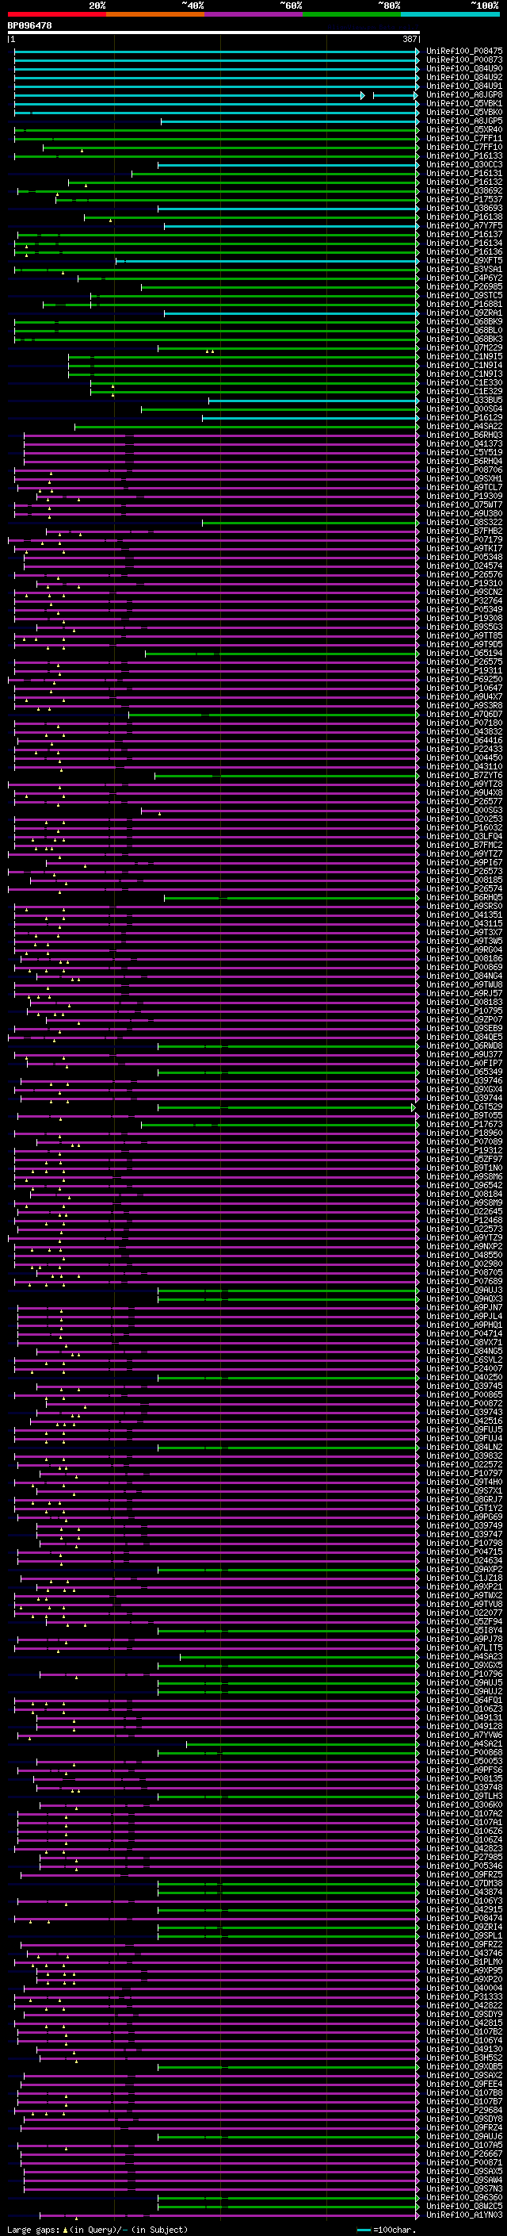Viewport: 507px width, 2236px height.
Task: Open hit UniRef100_P08475
Action: pos(463,52)
